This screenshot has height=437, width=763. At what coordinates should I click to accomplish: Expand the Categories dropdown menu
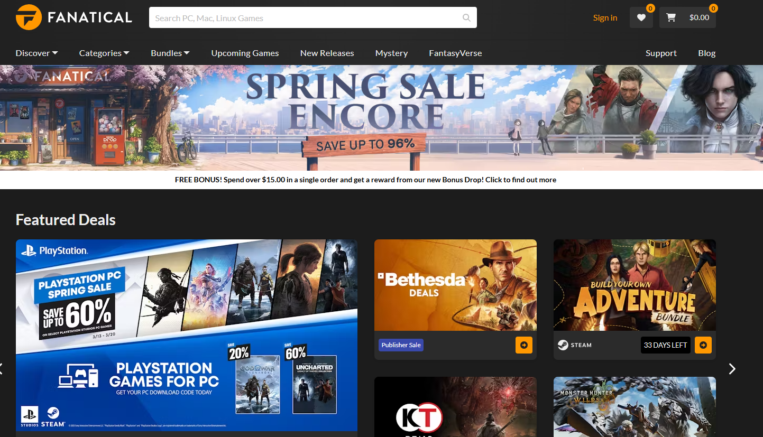click(104, 53)
